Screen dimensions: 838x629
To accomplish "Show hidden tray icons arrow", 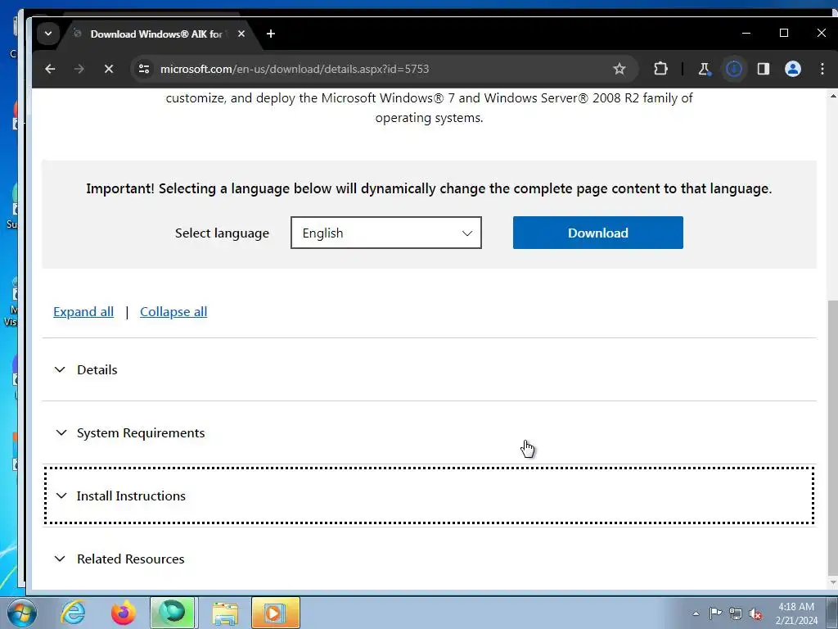I will [696, 613].
